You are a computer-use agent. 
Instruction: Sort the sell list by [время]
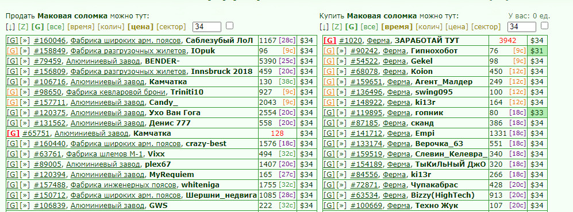[80, 26]
